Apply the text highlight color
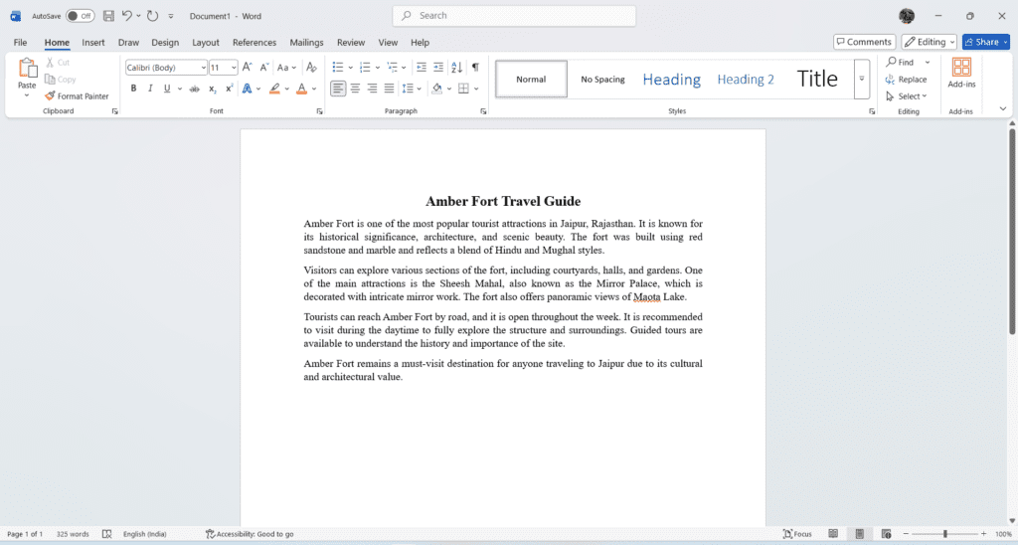1018x545 pixels. tap(274, 89)
